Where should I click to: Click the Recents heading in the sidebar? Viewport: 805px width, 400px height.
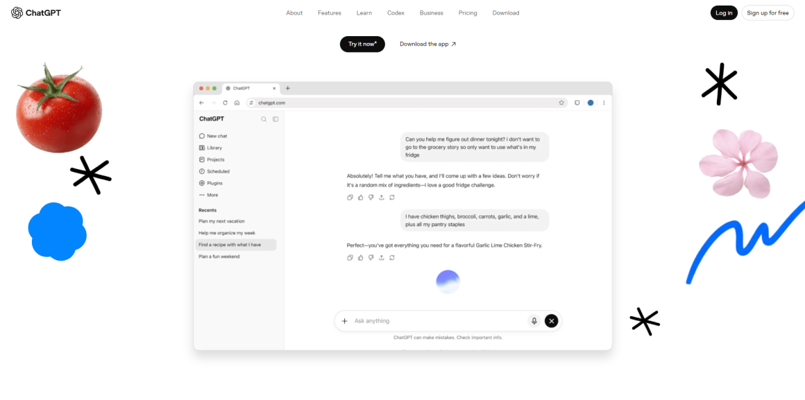[207, 210]
